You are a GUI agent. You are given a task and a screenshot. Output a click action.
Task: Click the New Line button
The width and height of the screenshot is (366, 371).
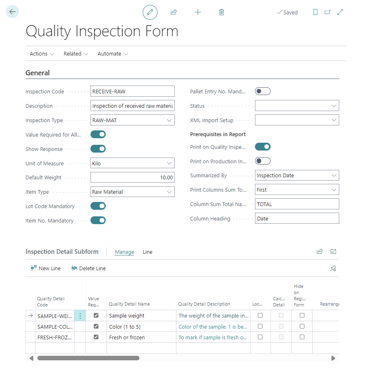46,268
